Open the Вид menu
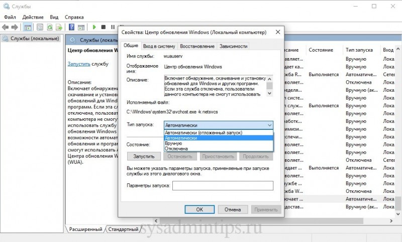 (x=54, y=17)
